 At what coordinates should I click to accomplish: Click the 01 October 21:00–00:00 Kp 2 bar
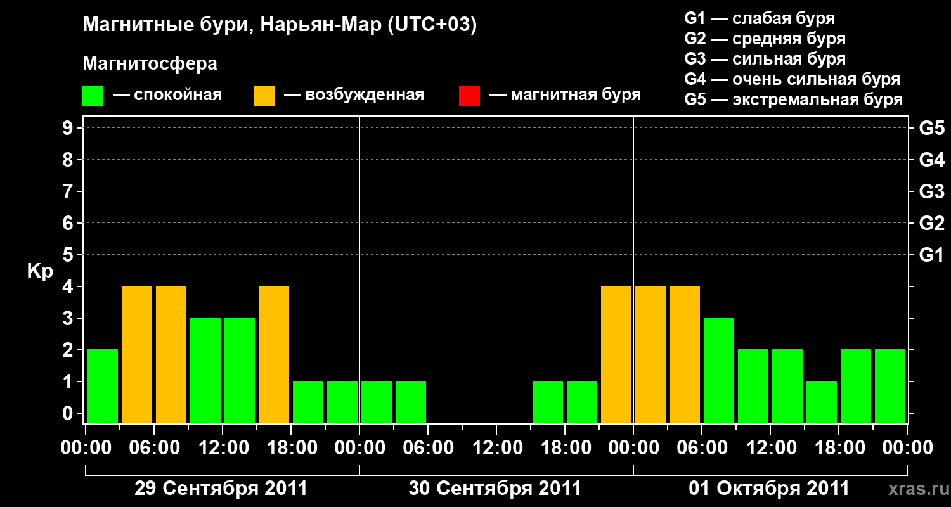click(x=890, y=386)
